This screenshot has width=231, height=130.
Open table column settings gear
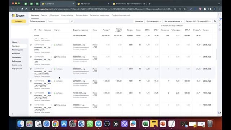pyautogui.click(x=215, y=21)
